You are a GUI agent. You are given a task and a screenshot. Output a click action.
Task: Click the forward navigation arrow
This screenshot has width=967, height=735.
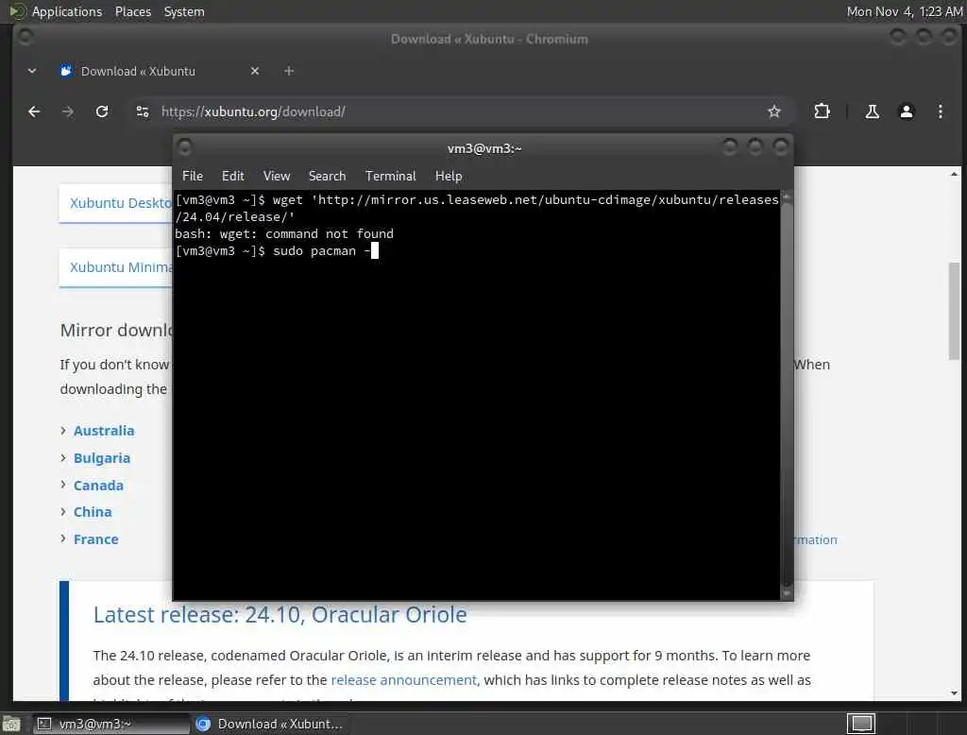click(68, 111)
